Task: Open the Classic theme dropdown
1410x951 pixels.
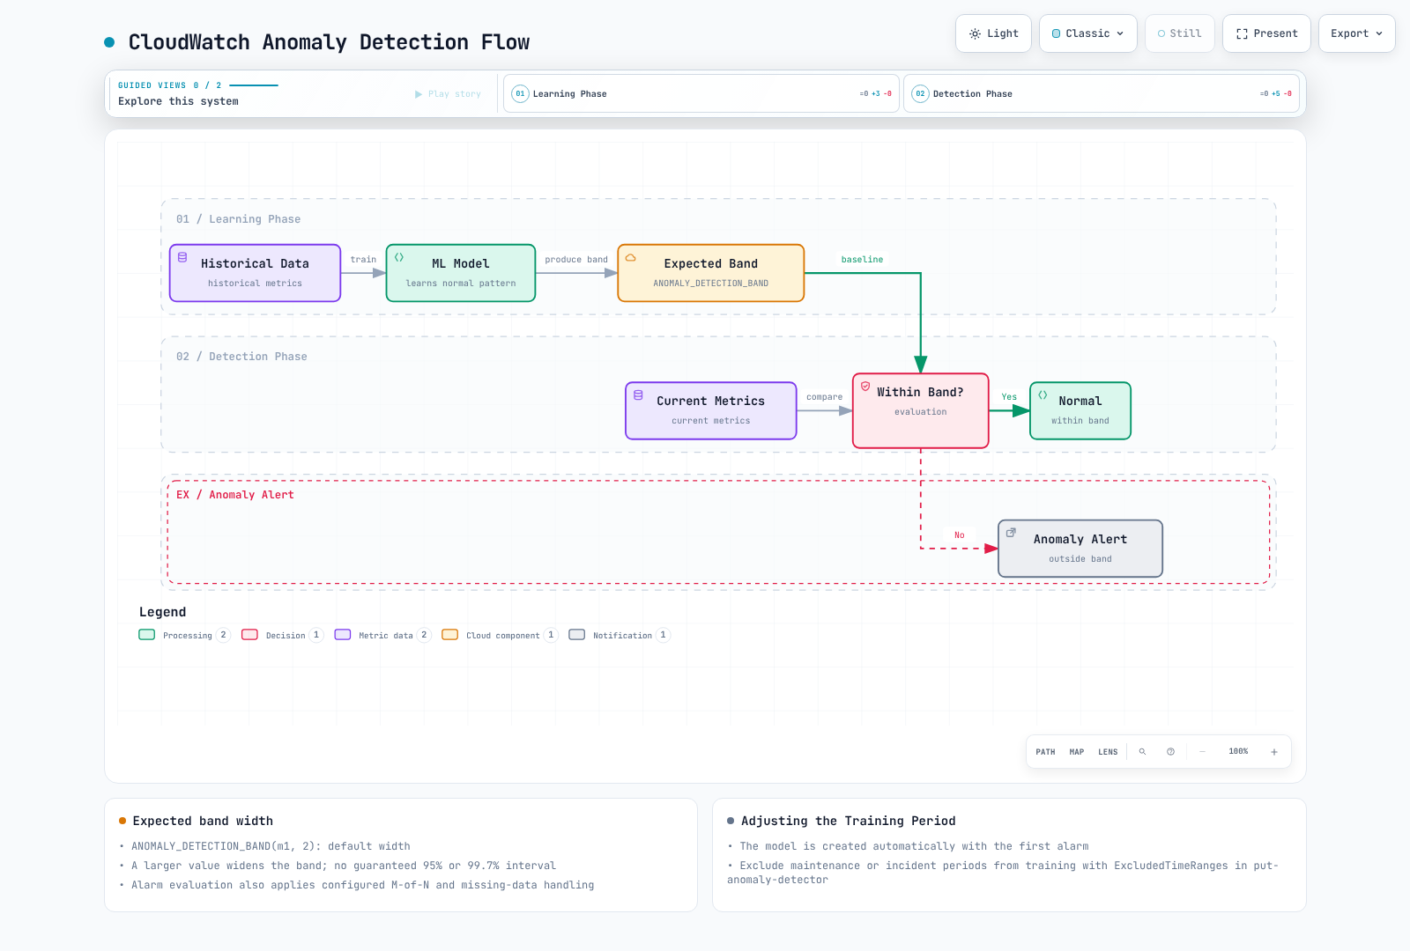Action: point(1088,33)
